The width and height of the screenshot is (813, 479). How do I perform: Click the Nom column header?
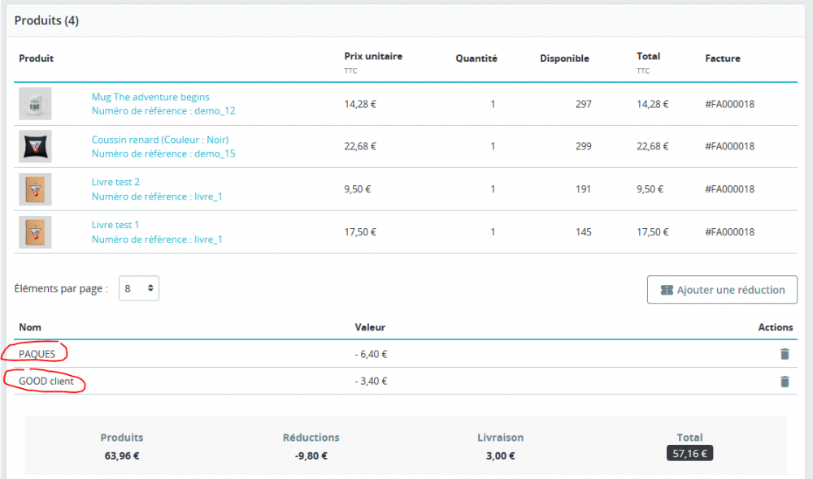30,327
